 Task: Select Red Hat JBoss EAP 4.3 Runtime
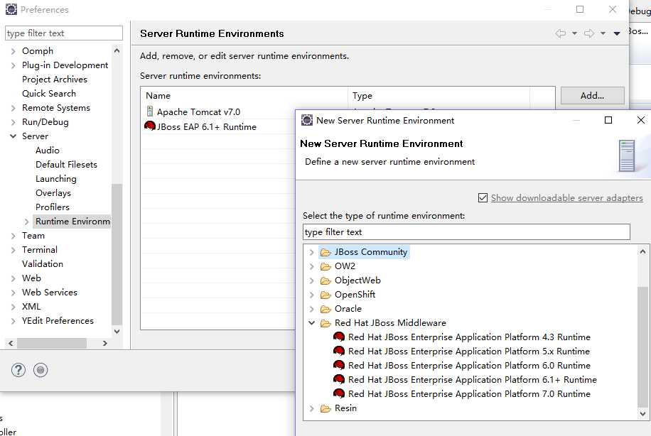point(469,337)
